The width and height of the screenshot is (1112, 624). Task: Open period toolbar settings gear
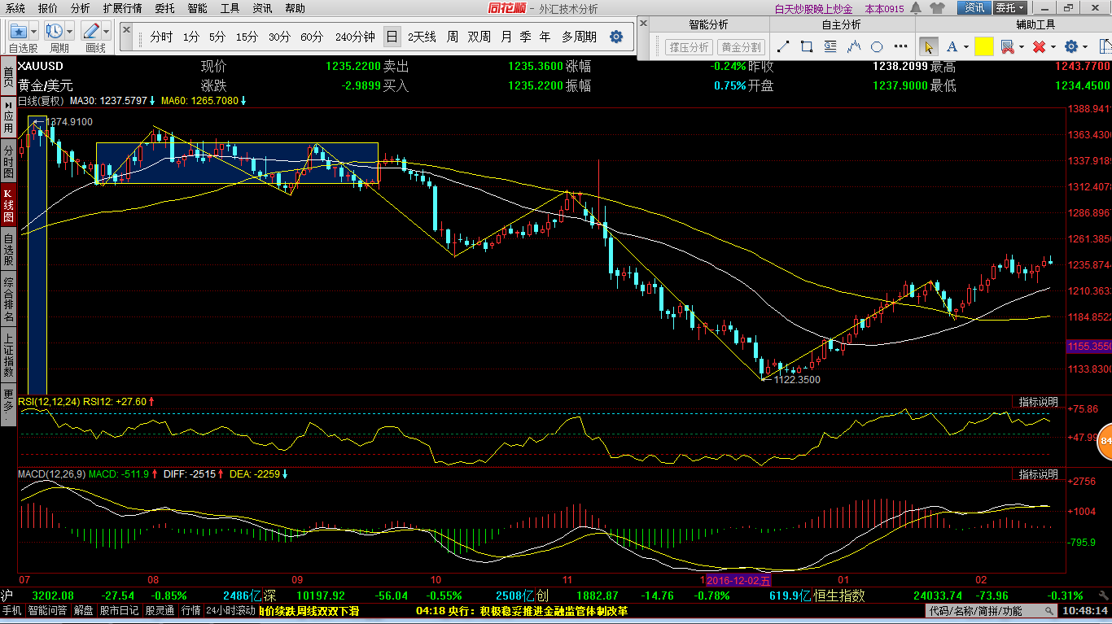point(616,37)
